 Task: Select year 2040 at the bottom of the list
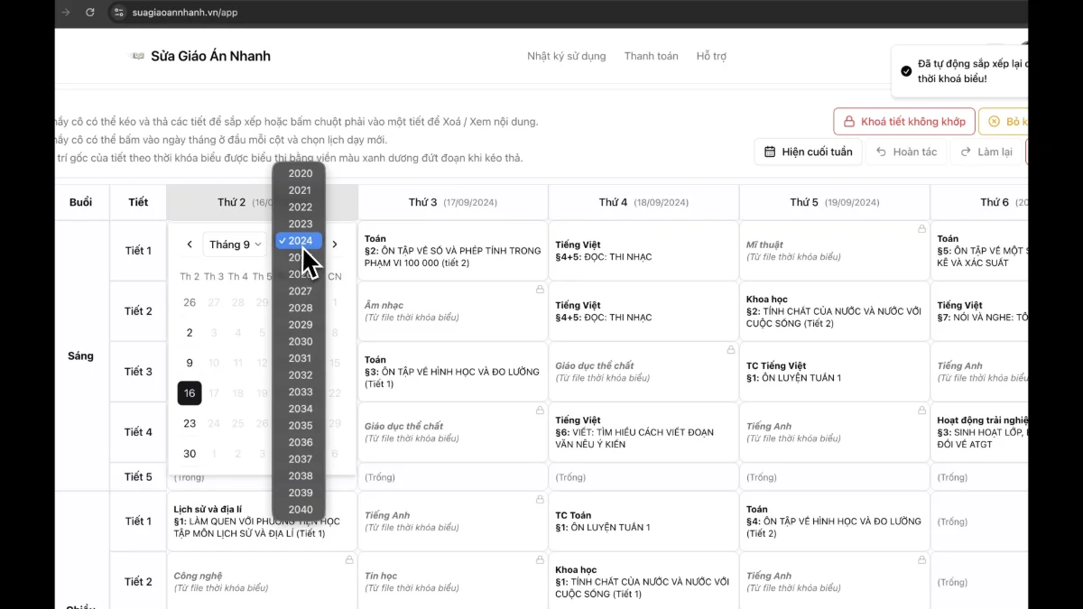coord(300,509)
